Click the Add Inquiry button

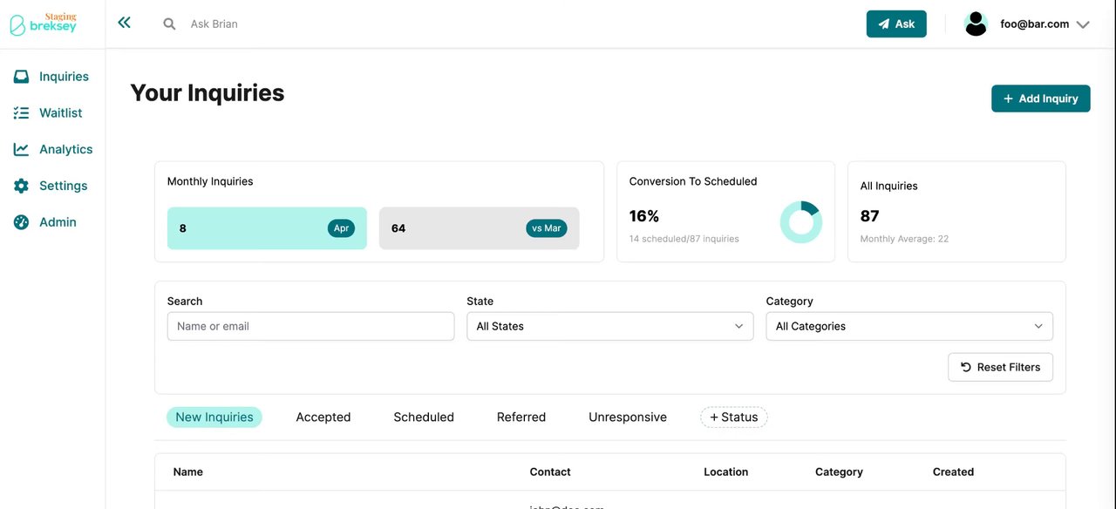1040,98
